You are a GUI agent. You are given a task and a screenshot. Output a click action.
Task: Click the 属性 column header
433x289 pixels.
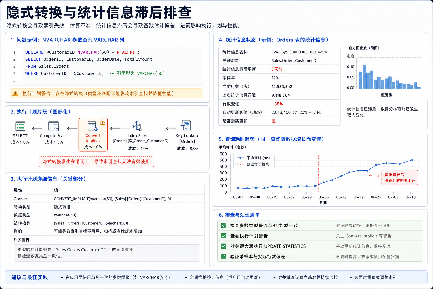[x=18, y=190]
